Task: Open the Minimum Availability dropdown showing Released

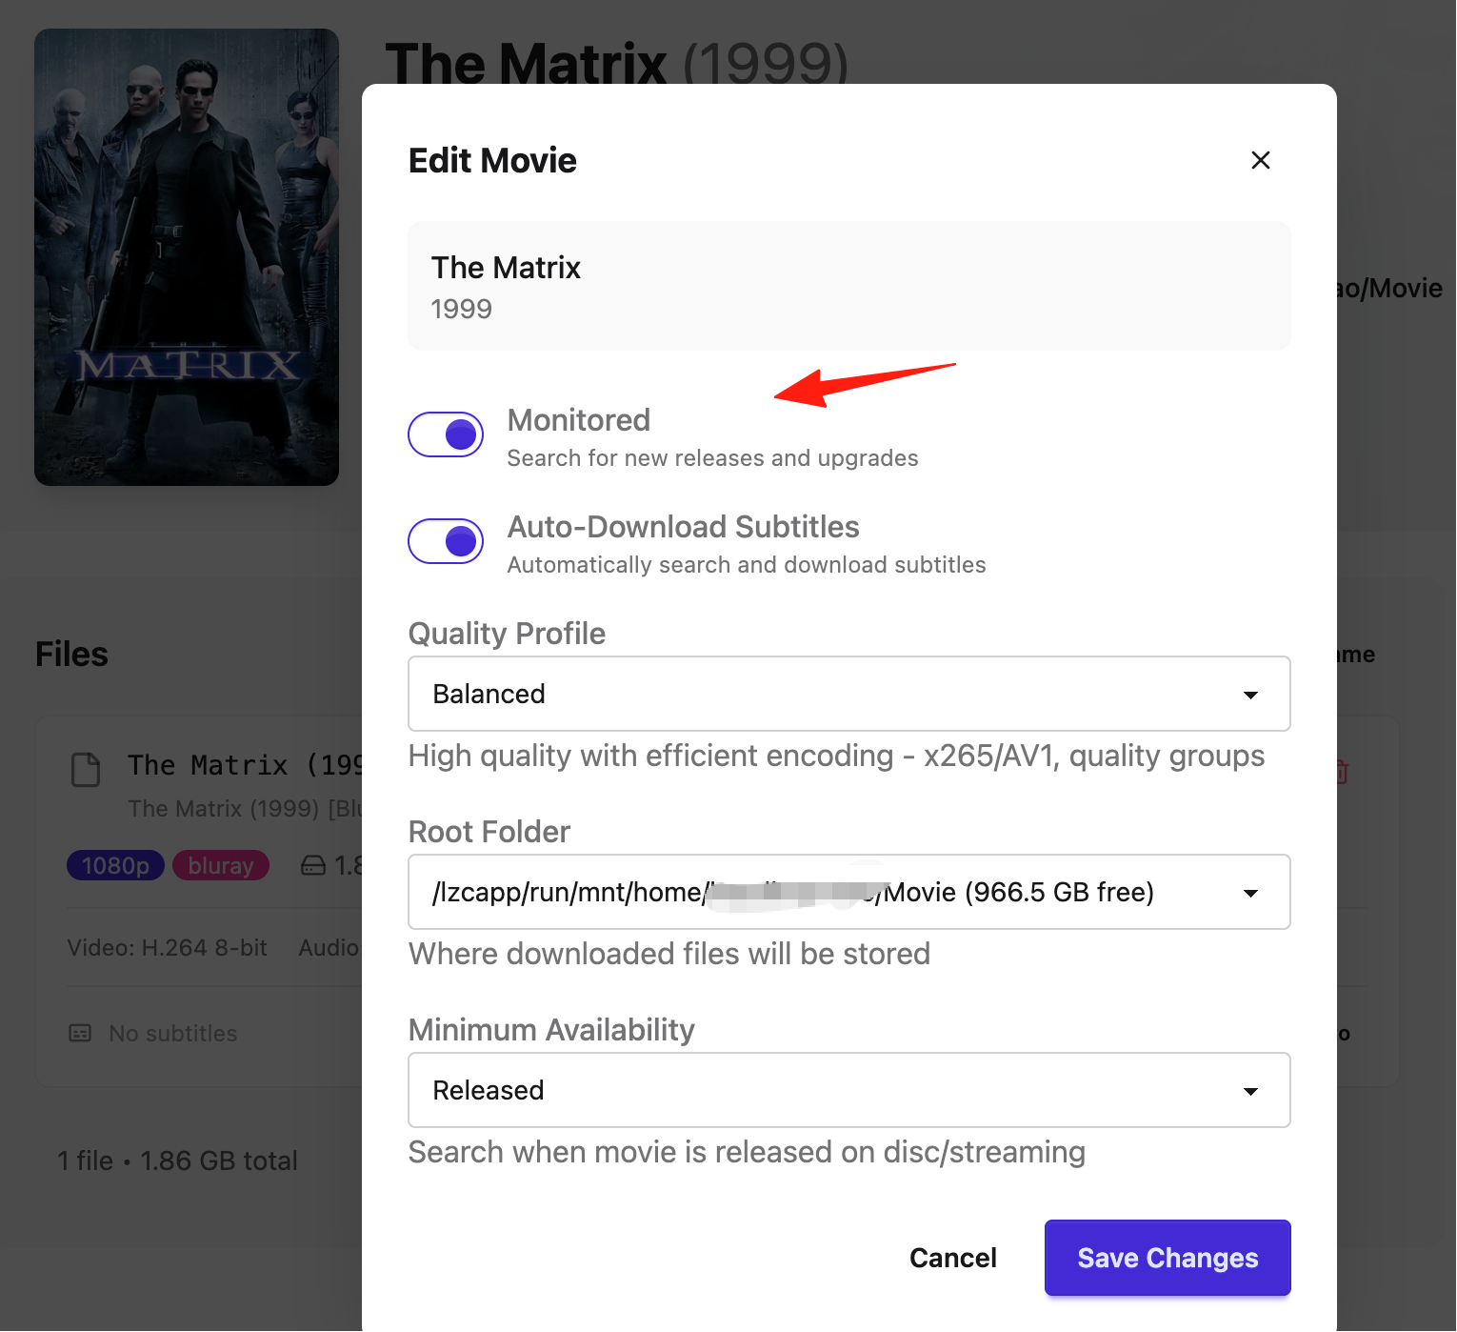Action: tap(848, 1090)
